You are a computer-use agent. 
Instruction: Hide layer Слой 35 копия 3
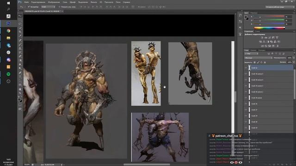(246, 86)
